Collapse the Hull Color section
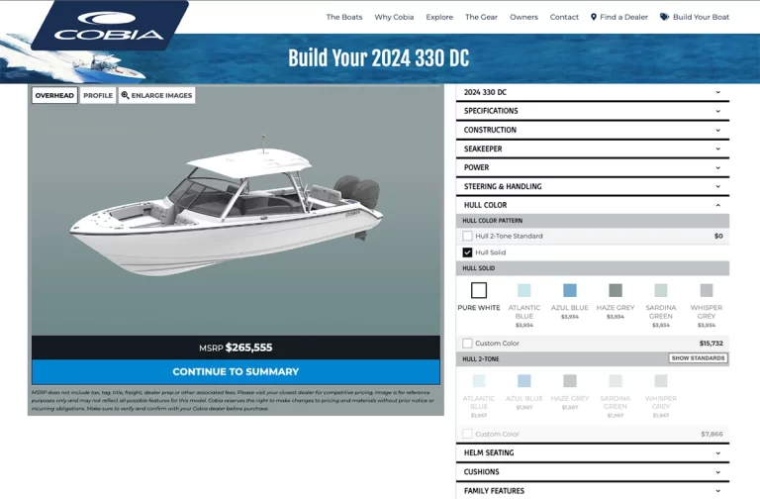 (x=593, y=205)
